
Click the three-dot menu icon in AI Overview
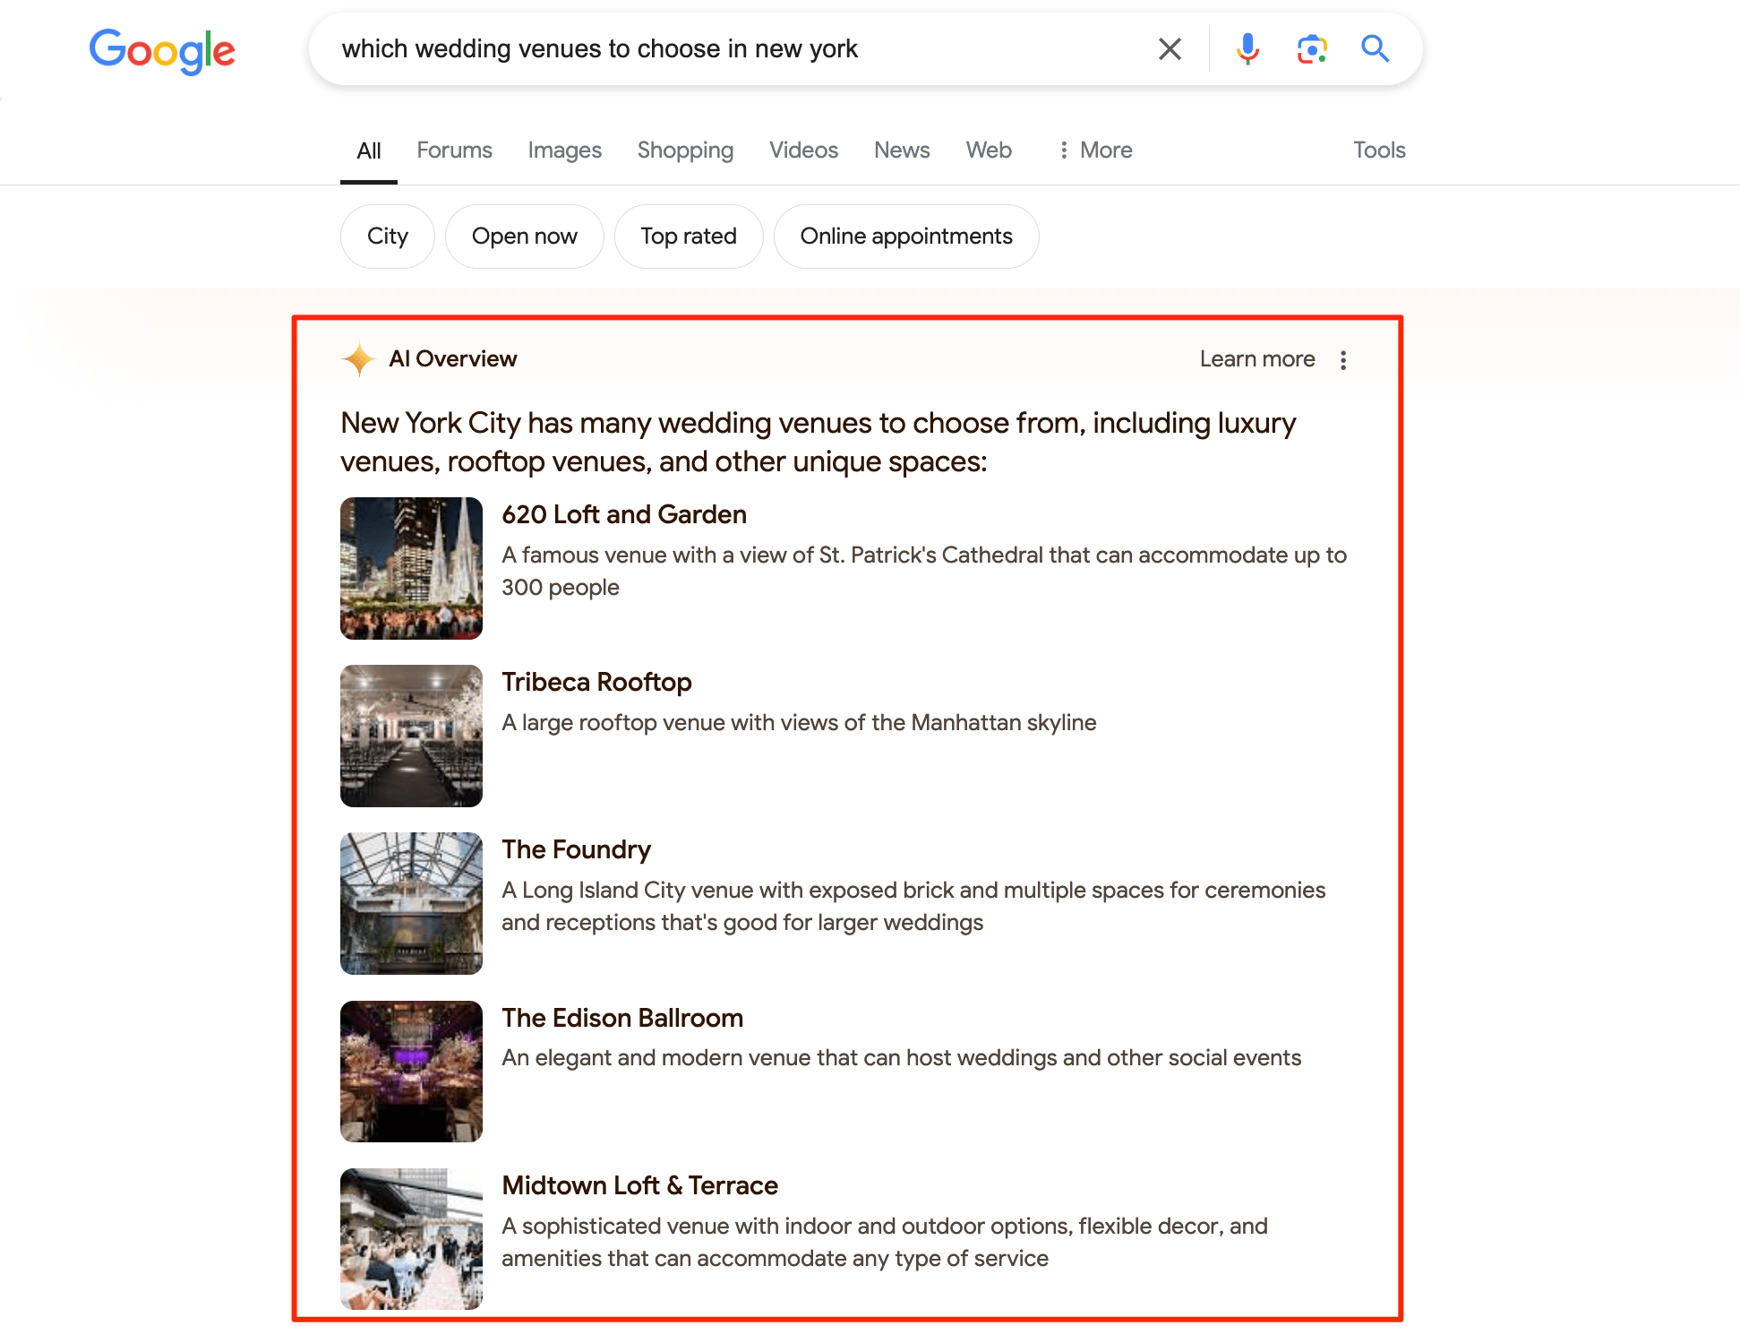click(1345, 359)
